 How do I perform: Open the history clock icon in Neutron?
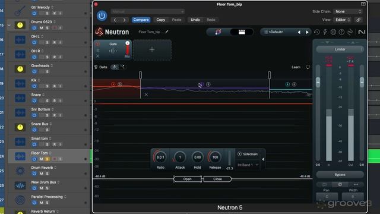point(316,32)
